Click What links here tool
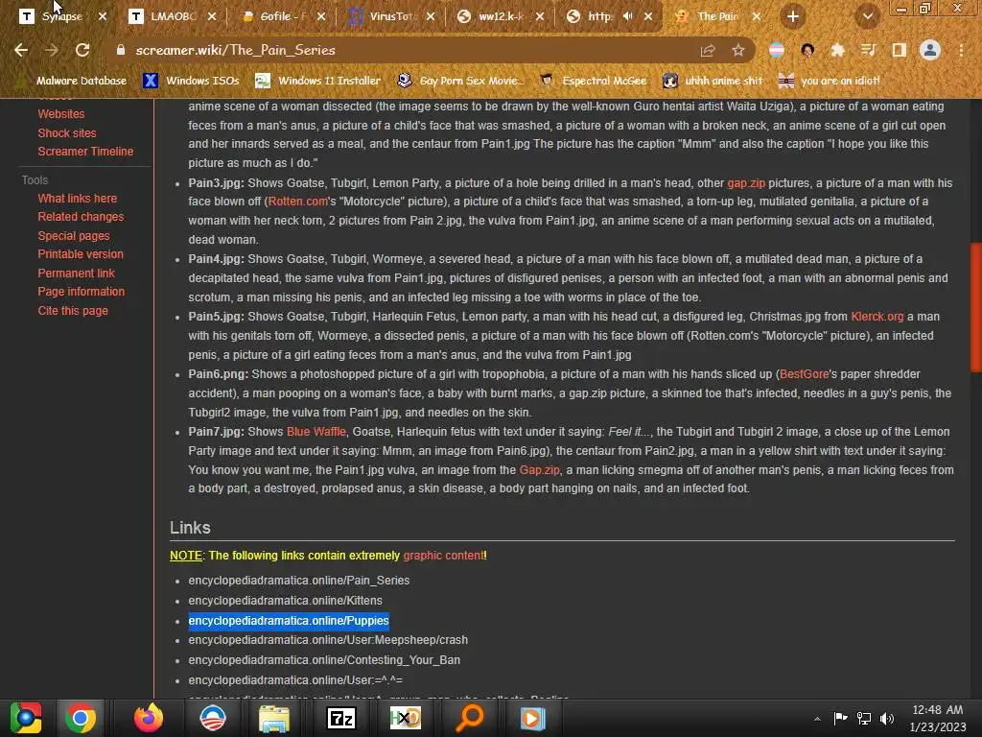 77,199
